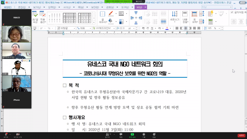Click the border color brush icon
The image size is (247, 139).
(x=111, y=14)
